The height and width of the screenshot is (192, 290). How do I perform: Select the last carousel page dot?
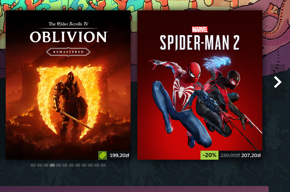(x=103, y=165)
